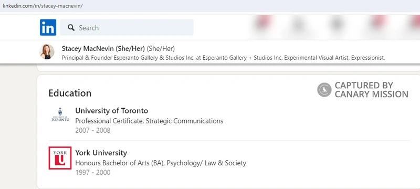Viewport: 420px width, 189px height.
Task: Open Stacey MacNevin's profile avatar photo
Action: tap(47, 51)
